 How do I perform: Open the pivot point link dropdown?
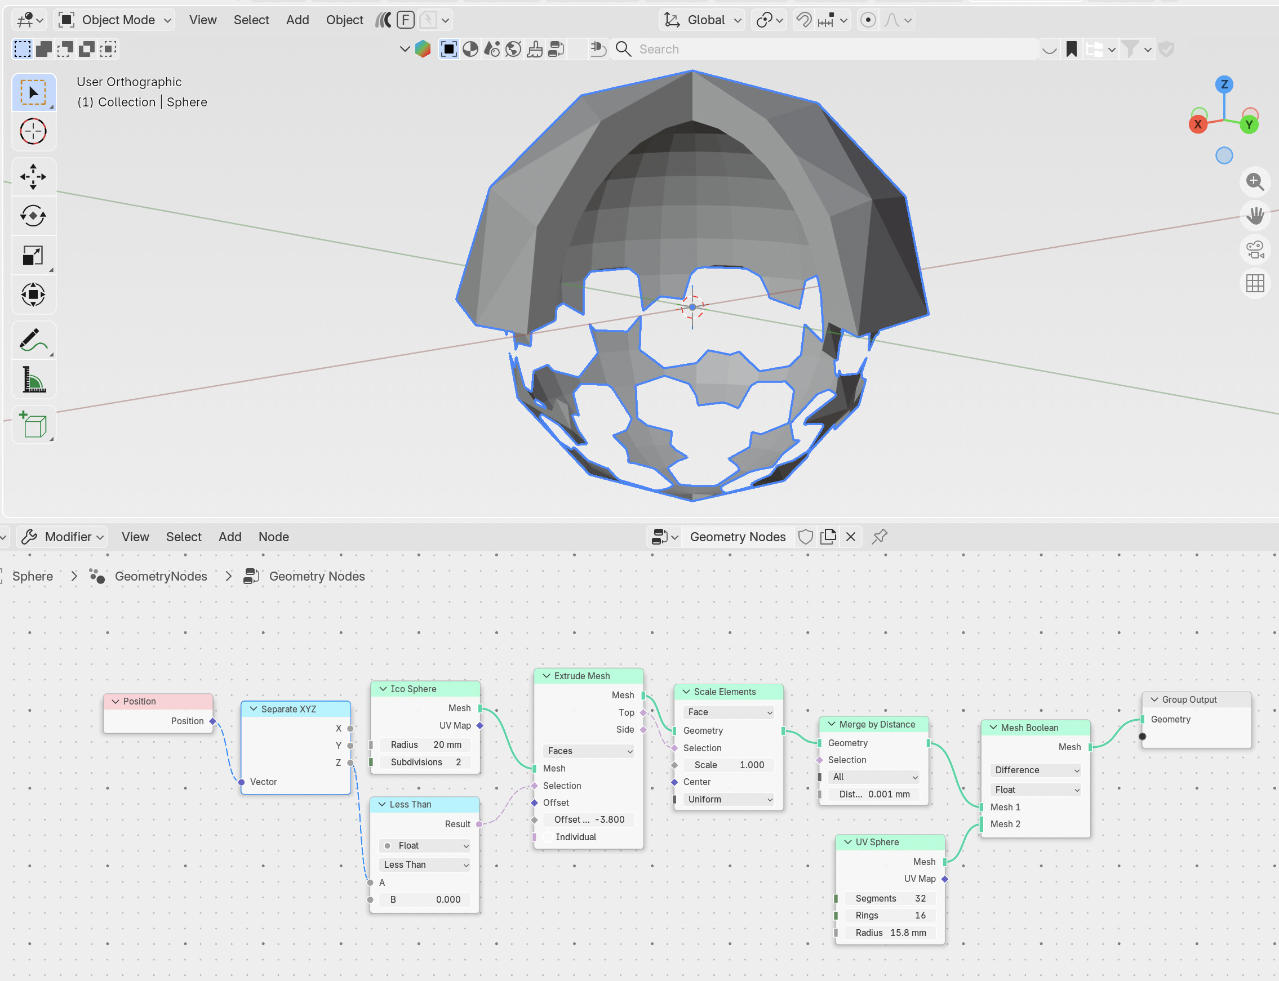pos(769,20)
